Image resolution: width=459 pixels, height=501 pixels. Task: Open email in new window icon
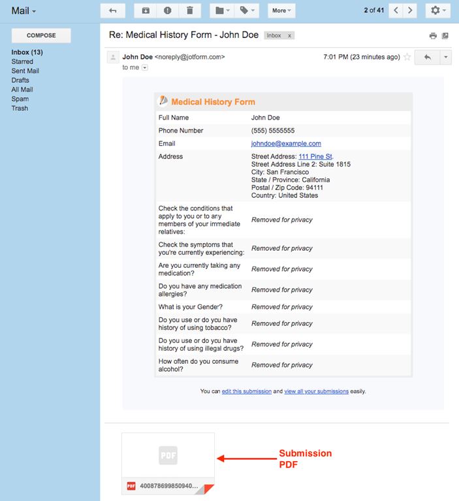pos(445,36)
